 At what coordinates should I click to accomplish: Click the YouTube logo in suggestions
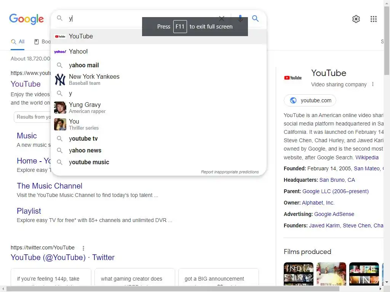[x=60, y=36]
